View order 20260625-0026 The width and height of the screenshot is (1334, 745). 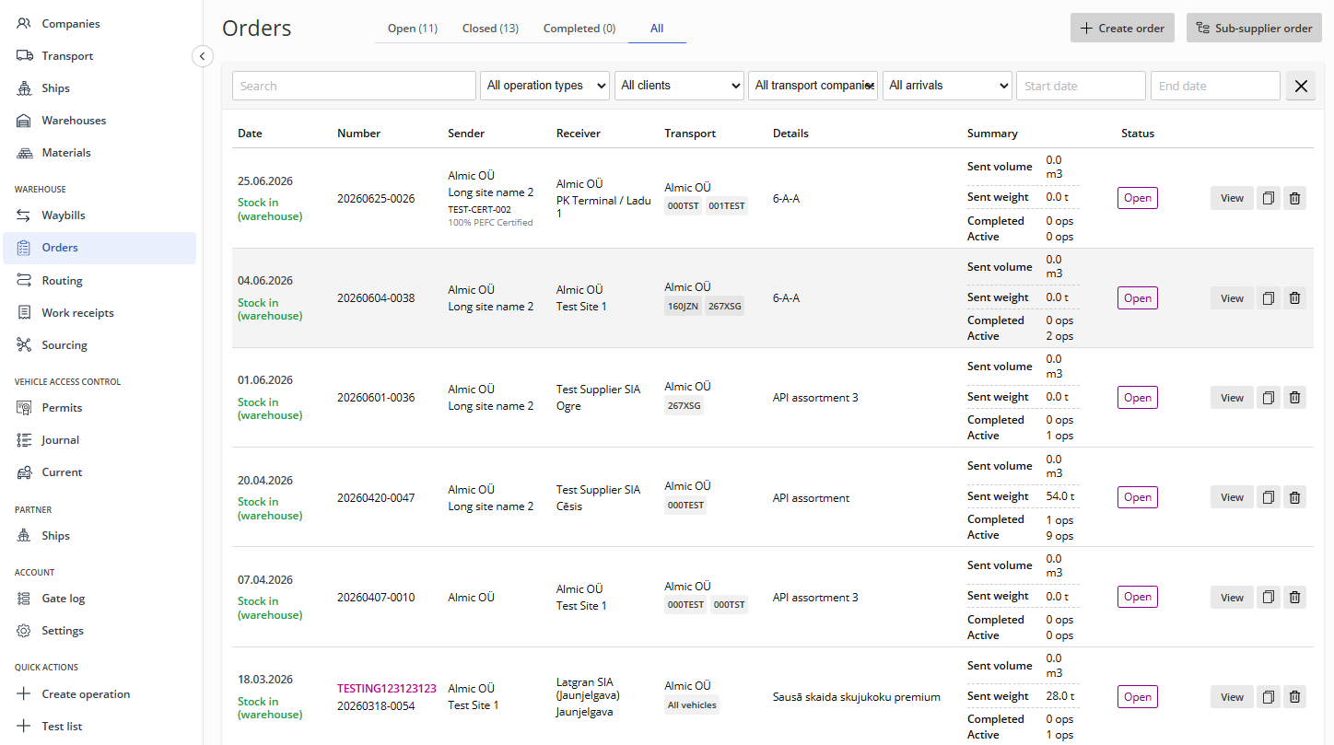click(1232, 198)
